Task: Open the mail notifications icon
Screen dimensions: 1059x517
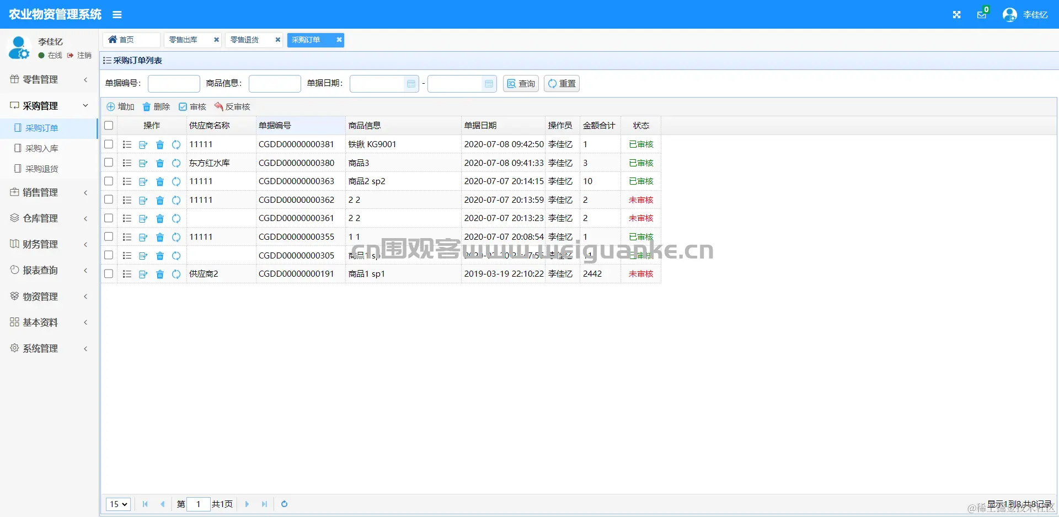Action: pyautogui.click(x=982, y=15)
